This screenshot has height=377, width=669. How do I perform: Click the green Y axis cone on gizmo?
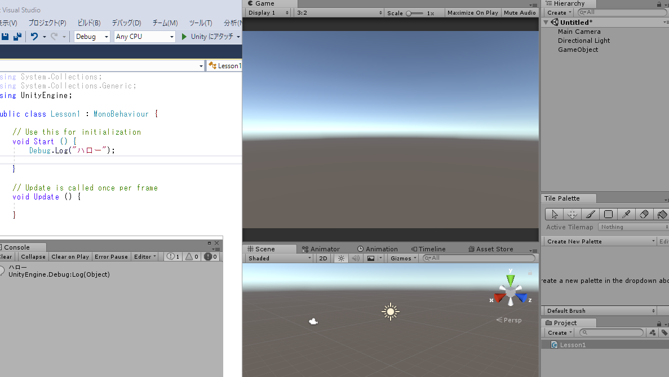pyautogui.click(x=510, y=280)
